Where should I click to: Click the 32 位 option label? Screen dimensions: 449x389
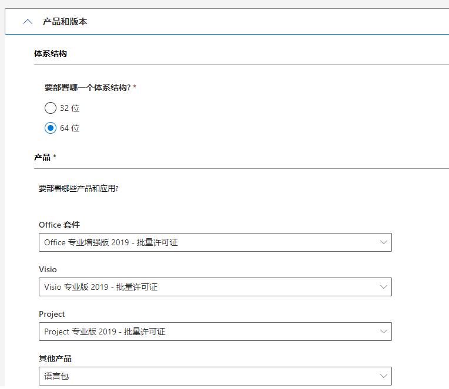69,108
